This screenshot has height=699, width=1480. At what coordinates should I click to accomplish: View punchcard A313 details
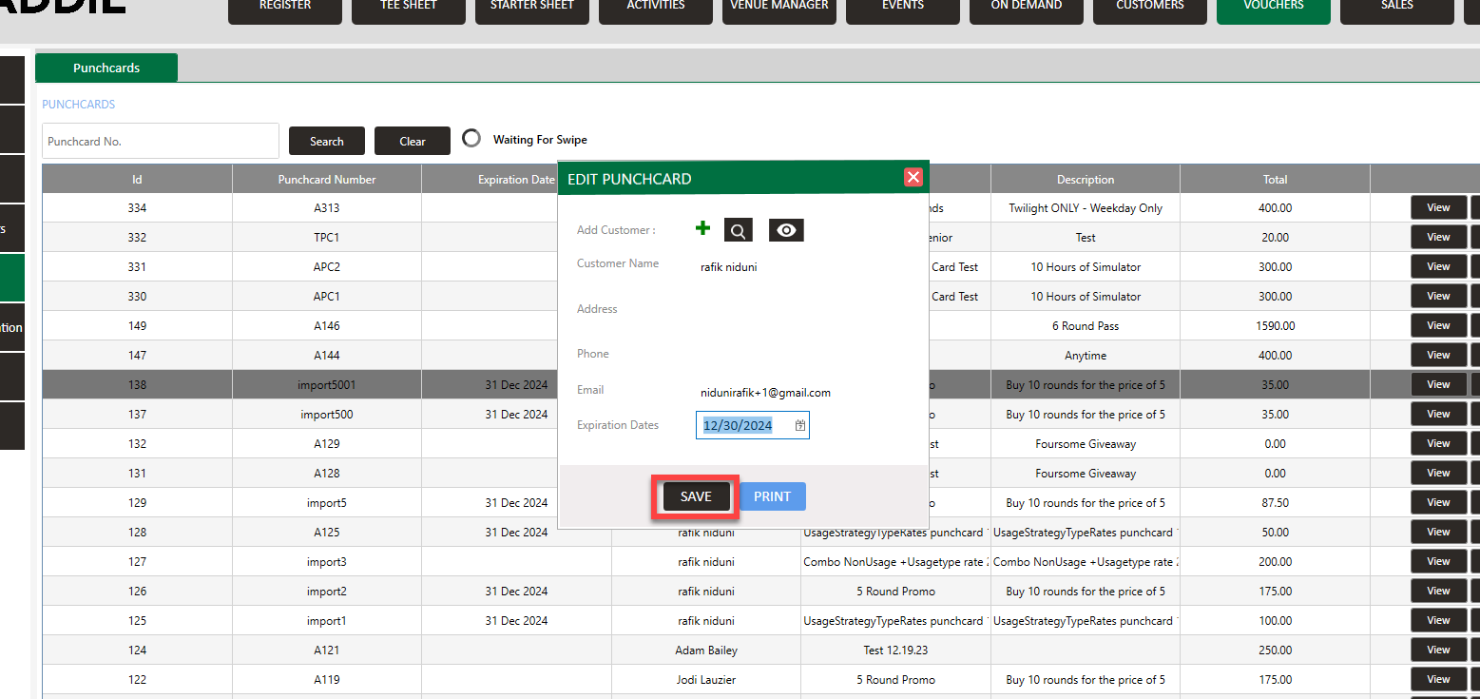[1437, 208]
